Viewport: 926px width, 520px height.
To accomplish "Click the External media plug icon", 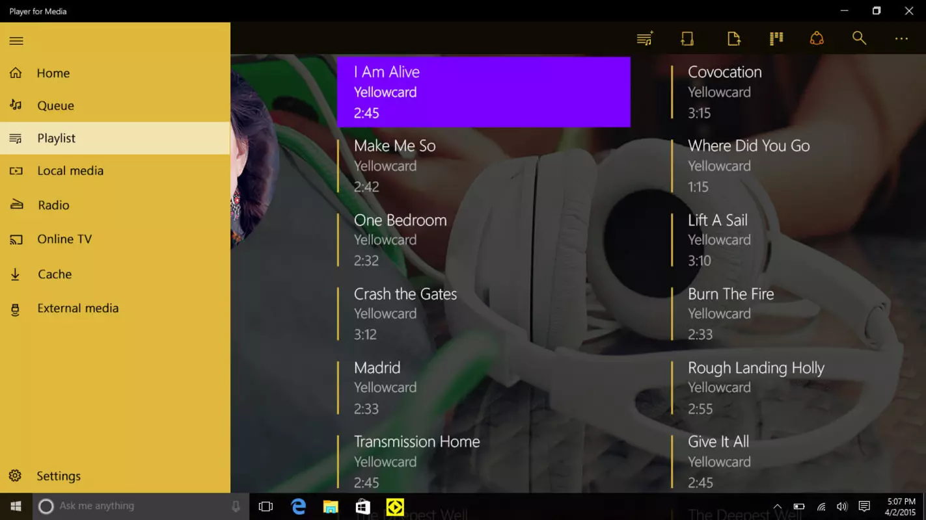I will point(15,309).
